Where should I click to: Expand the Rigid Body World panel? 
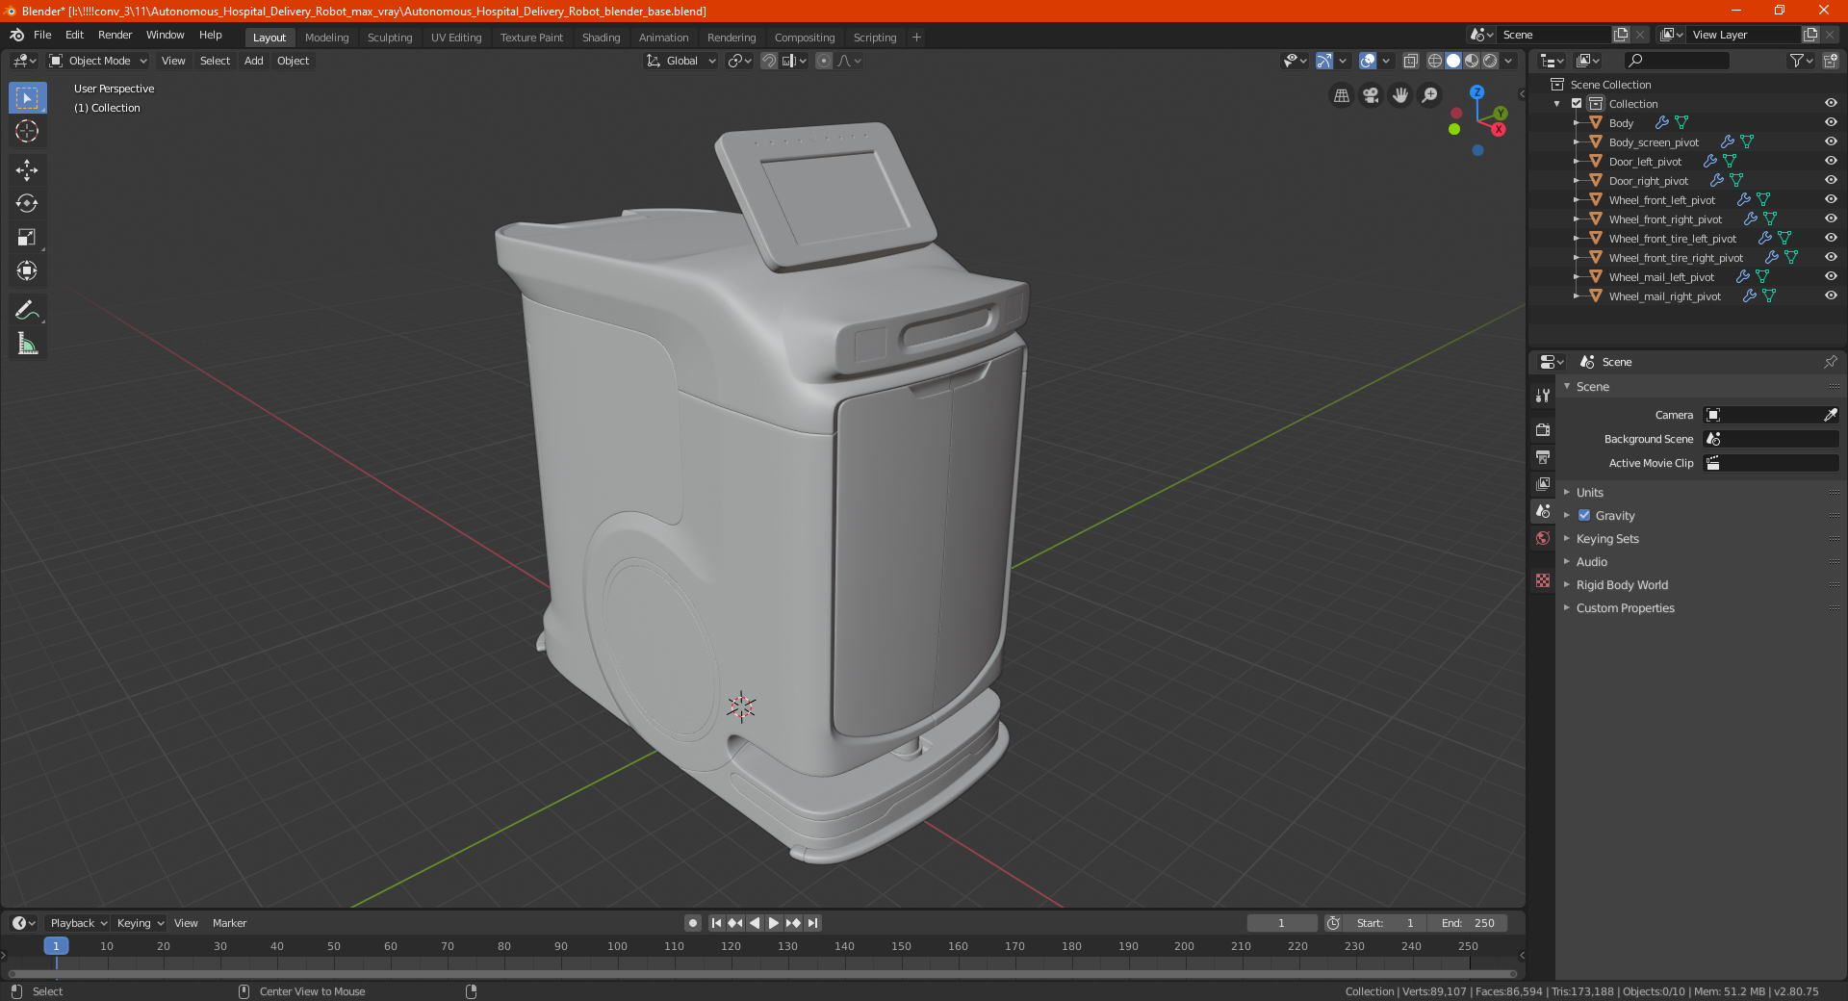[1622, 584]
